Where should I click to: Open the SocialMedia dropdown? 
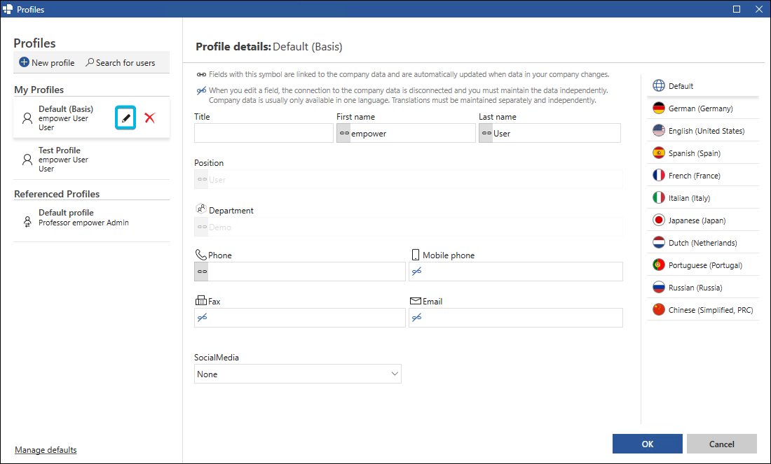(x=297, y=374)
